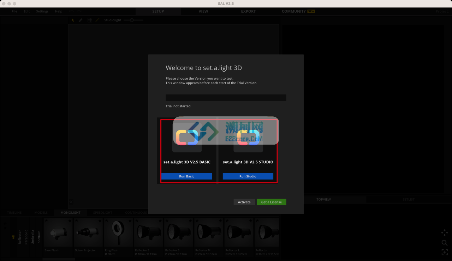This screenshot has height=261, width=452.
Task: Select the Reflector L thumbnail
Action: tap(239, 232)
